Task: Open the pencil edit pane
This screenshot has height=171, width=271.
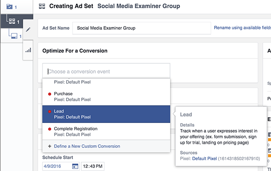Action: [x=28, y=30]
